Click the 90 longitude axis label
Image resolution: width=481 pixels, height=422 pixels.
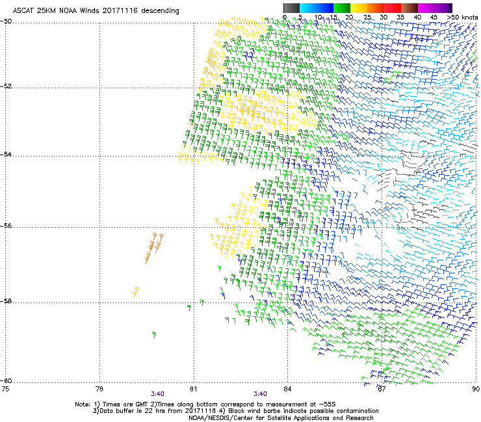click(x=476, y=389)
